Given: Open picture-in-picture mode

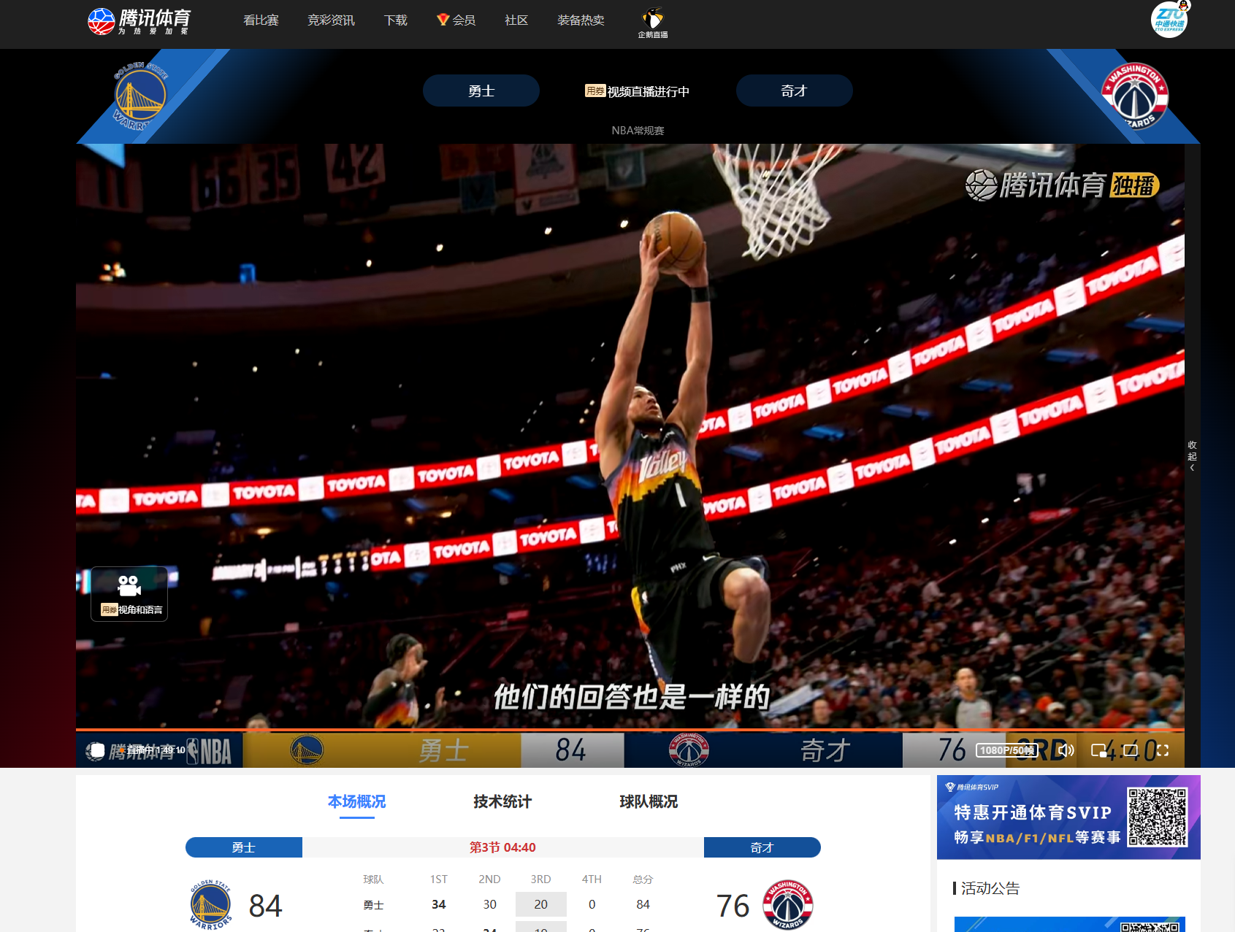Looking at the screenshot, I should [x=1098, y=750].
